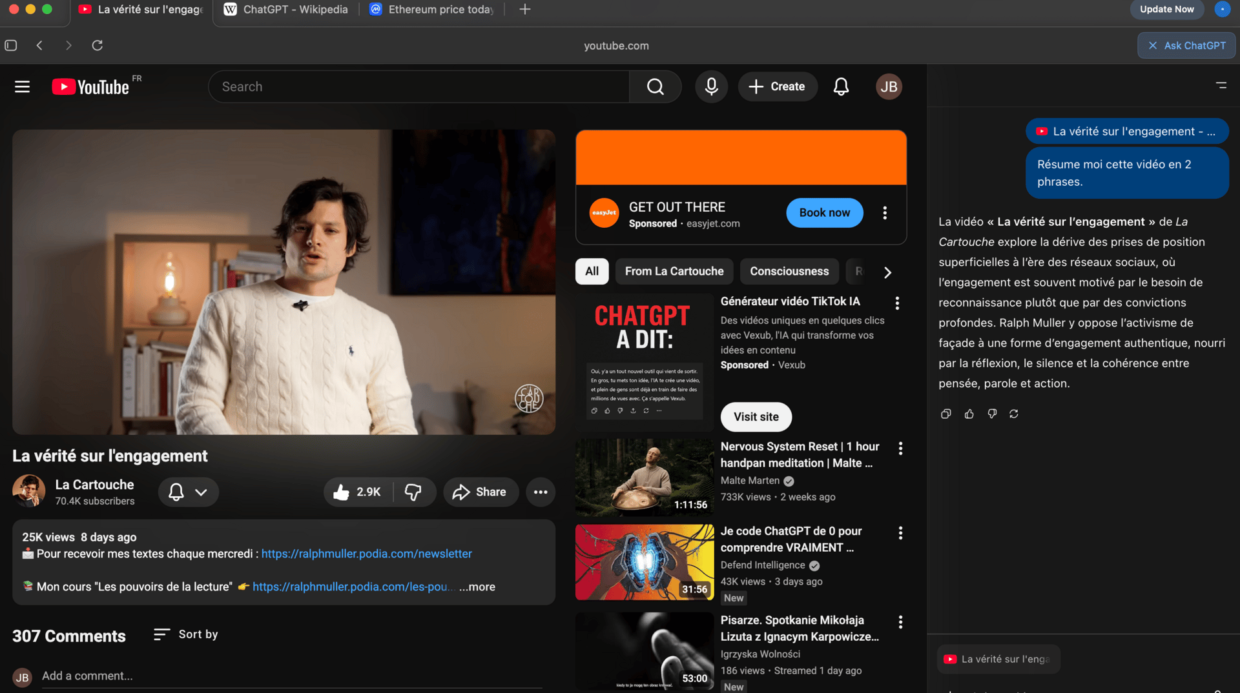Open YouTube notifications bell
The height and width of the screenshot is (693, 1240).
pyautogui.click(x=841, y=86)
